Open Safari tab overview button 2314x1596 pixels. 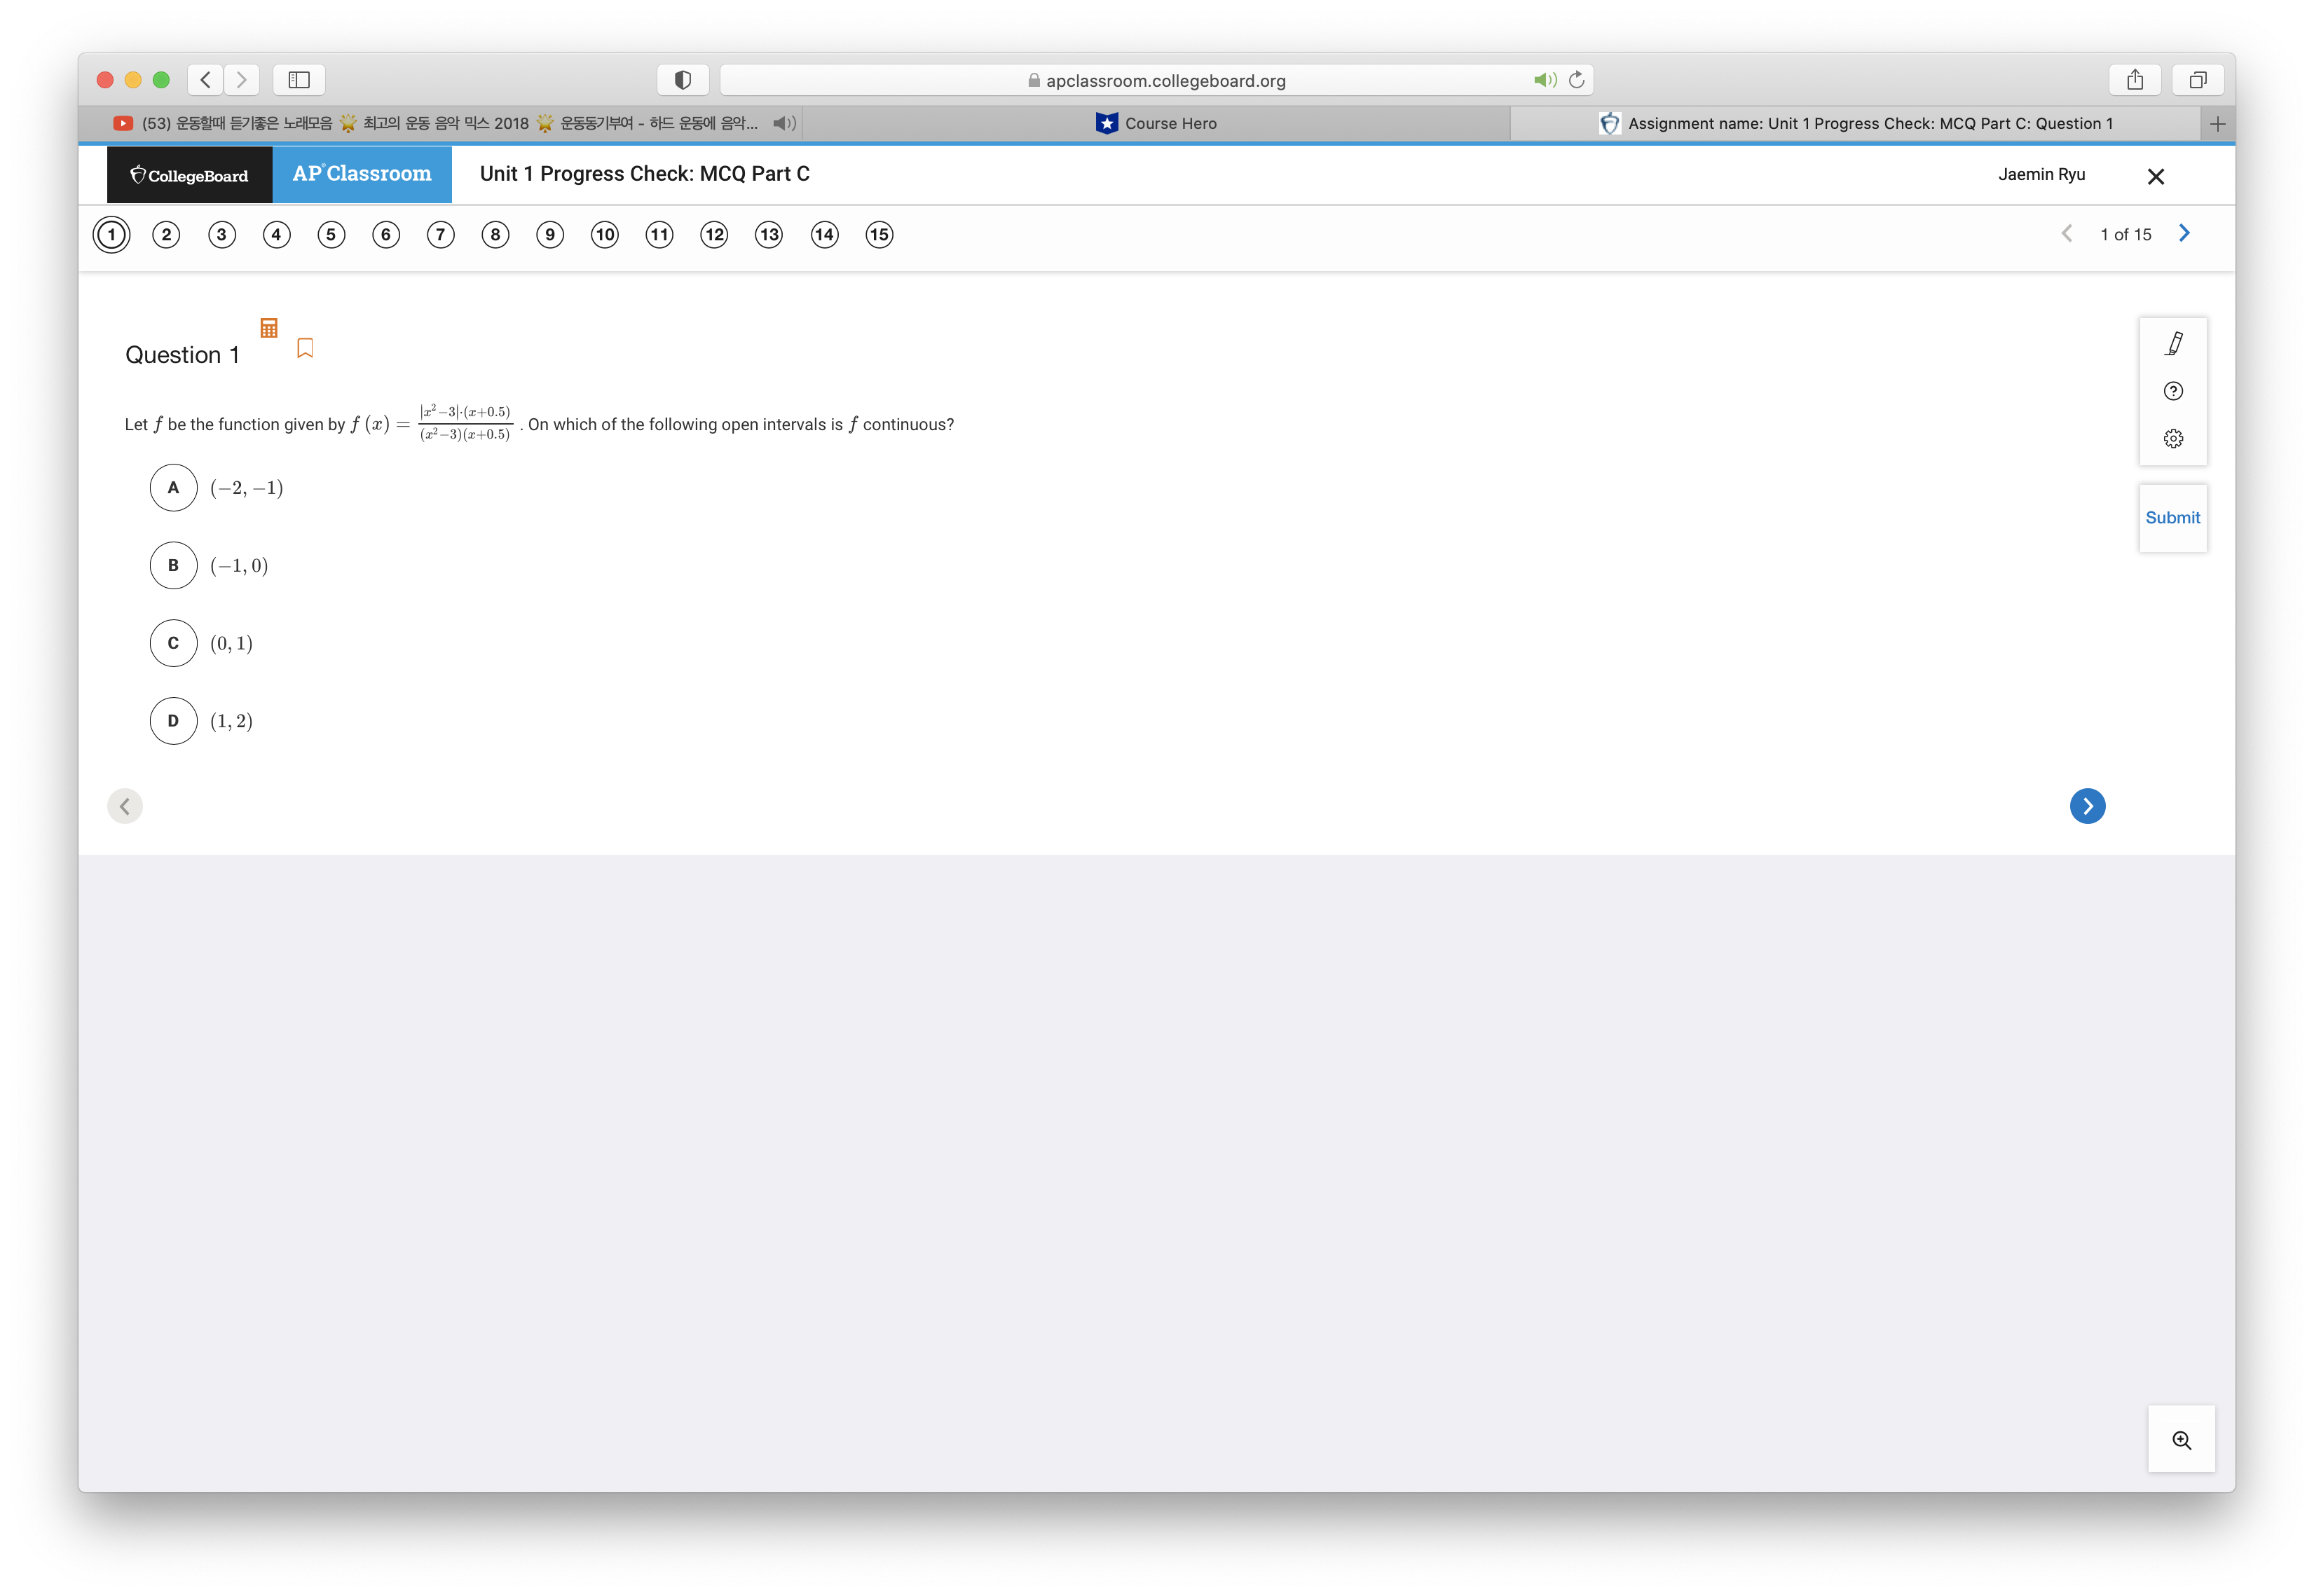point(2197,80)
